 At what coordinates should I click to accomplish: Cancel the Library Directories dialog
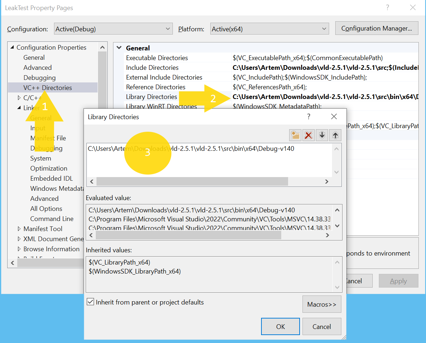tap(322, 326)
